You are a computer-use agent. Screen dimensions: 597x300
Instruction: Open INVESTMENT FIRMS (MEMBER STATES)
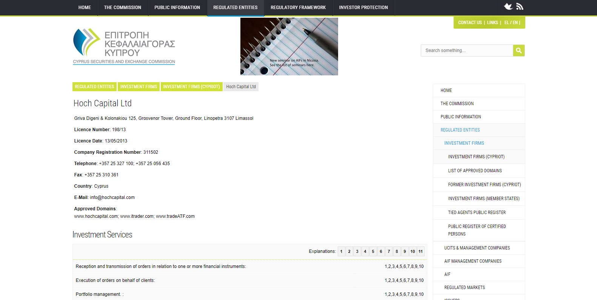479,199
